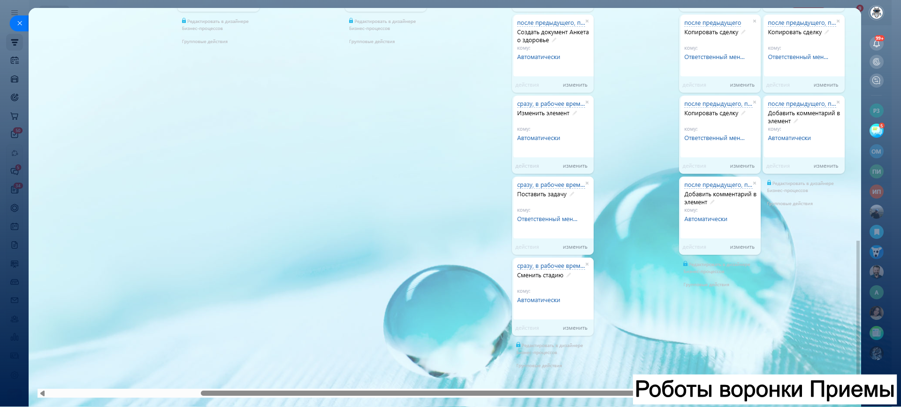Open the spiral icon below the bell
Screen dimensions: 901x407
877,62
